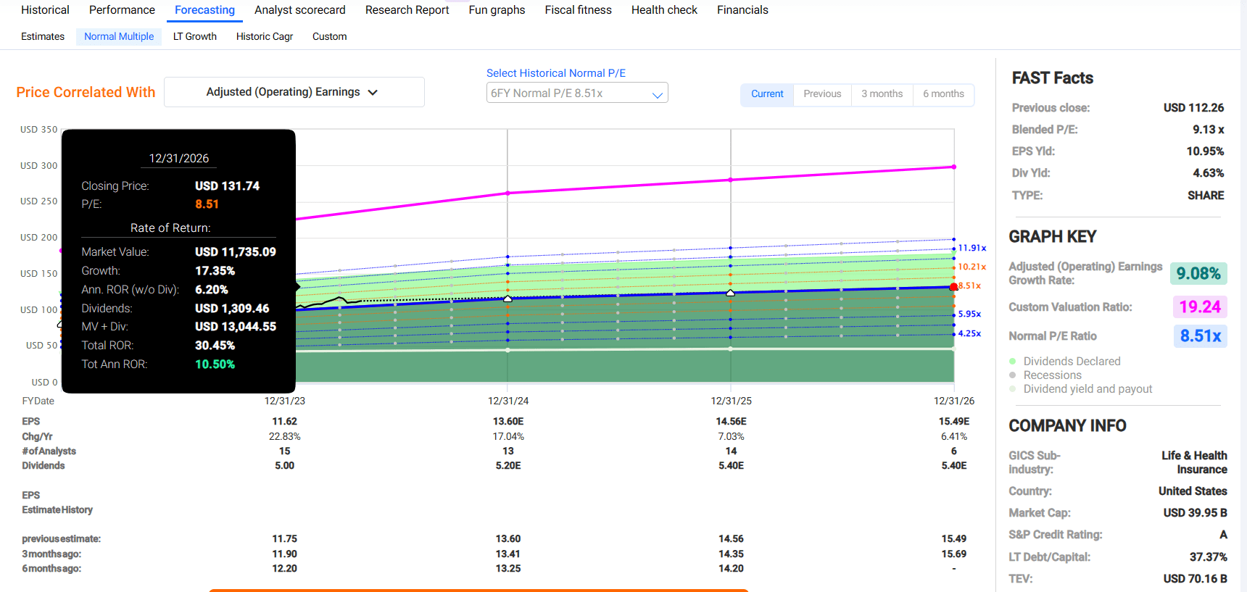Viewport: 1247px width, 592px height.
Task: Click the gray Recessions legend dot
Action: pyautogui.click(x=1013, y=375)
